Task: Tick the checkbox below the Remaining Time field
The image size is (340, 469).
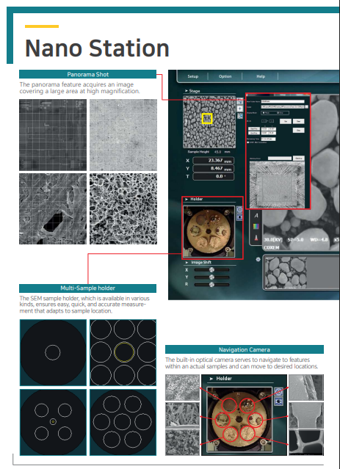Action: [x=248, y=142]
